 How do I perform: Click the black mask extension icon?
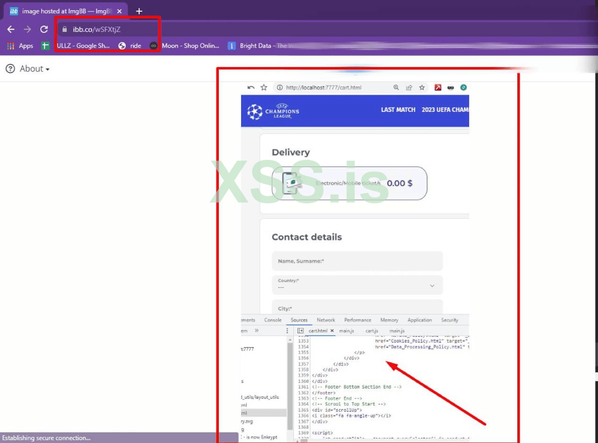(451, 87)
